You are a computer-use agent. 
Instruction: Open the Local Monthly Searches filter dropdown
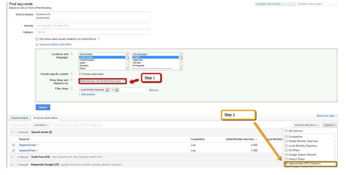tap(94, 90)
